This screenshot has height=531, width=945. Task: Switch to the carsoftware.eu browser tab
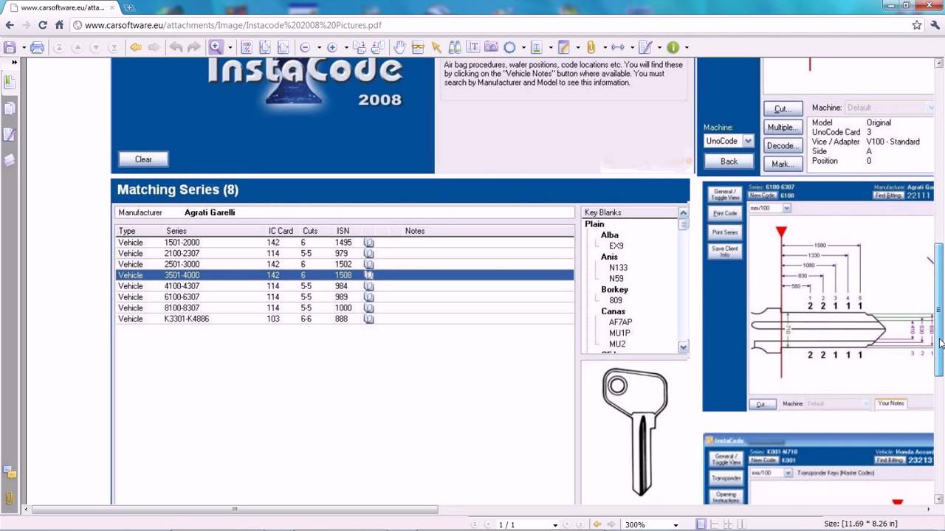coord(61,7)
